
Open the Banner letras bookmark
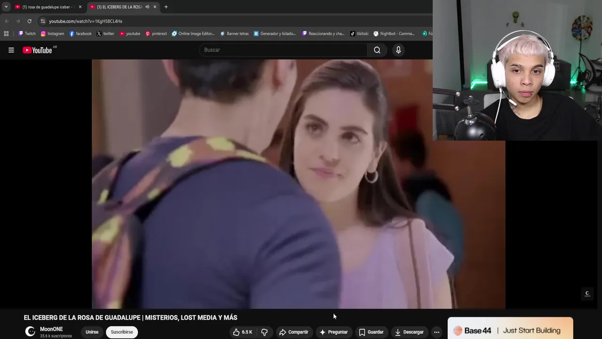tap(234, 33)
